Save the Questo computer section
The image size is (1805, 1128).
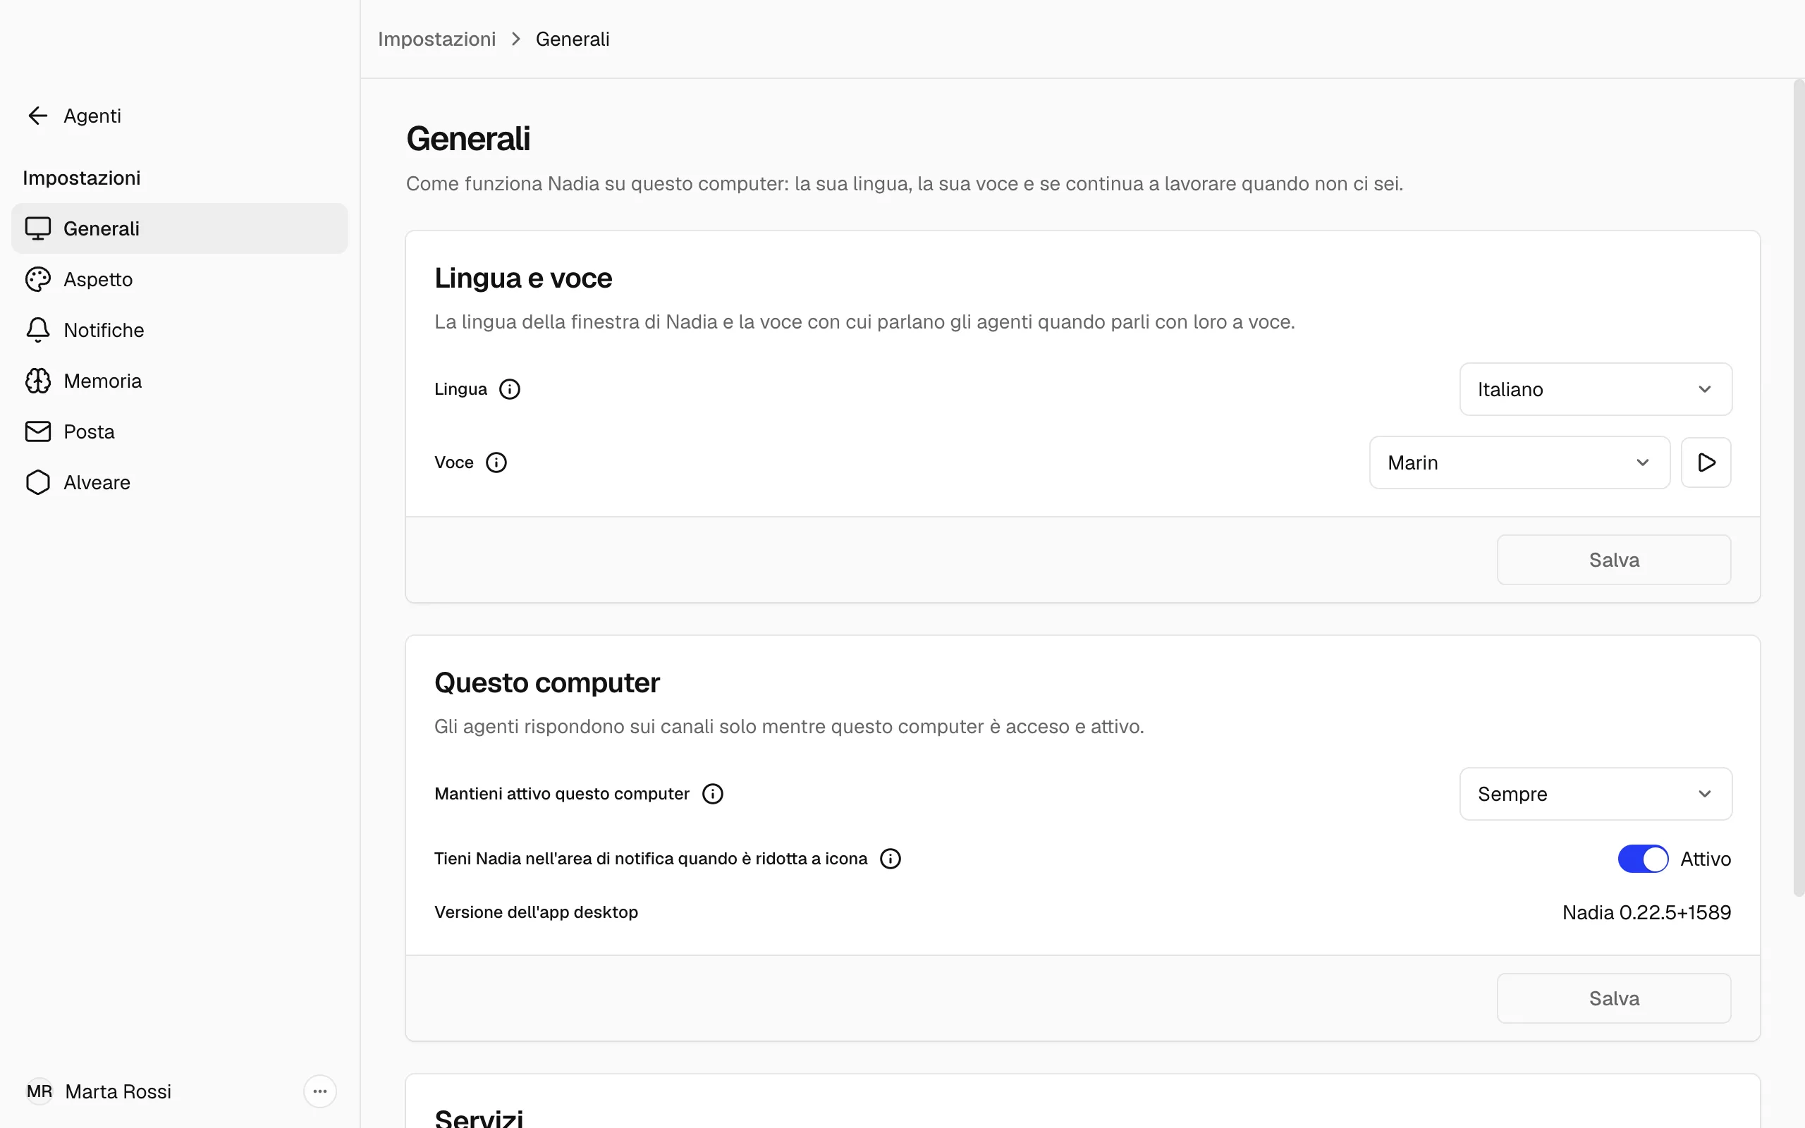[x=1614, y=998]
